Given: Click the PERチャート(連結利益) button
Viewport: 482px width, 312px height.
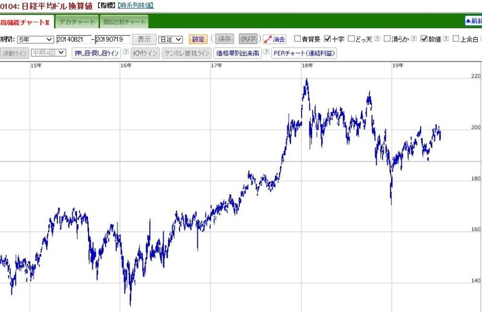Looking at the screenshot, I should click(x=304, y=53).
